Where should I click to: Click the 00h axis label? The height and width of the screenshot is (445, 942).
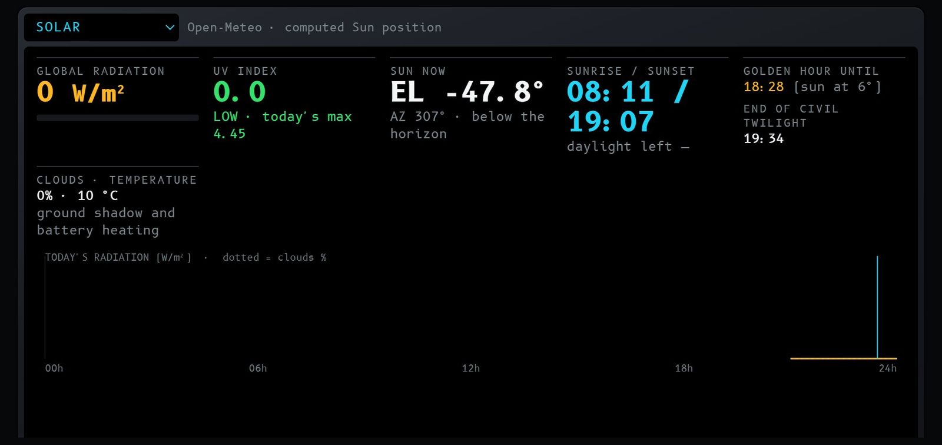(54, 368)
